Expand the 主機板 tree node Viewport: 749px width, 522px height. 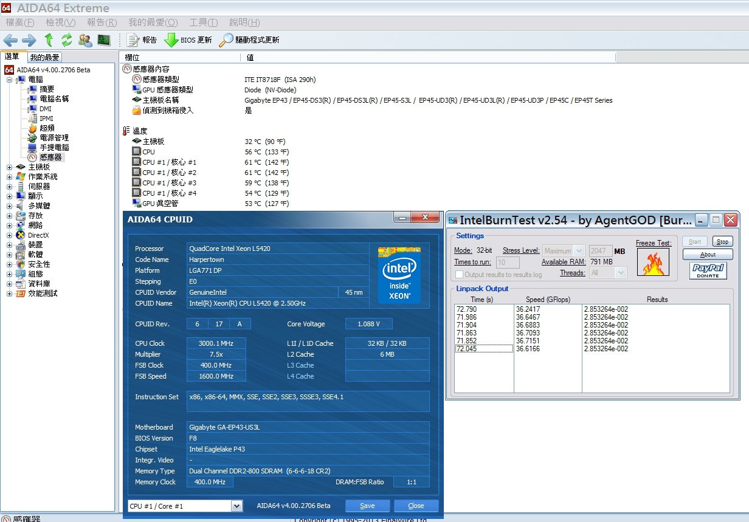click(x=9, y=167)
